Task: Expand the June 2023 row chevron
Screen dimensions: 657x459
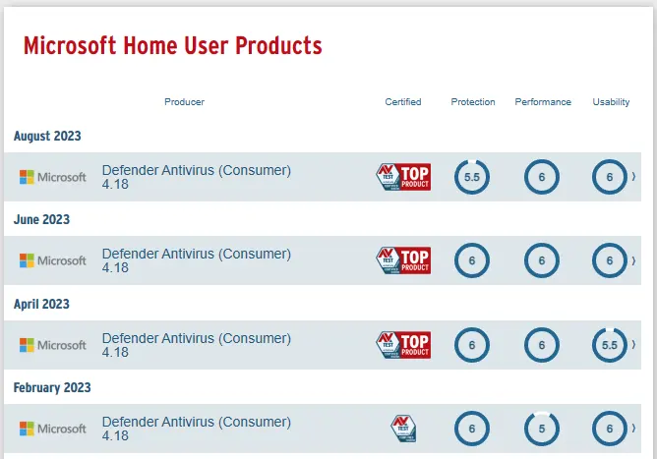Action: [633, 260]
